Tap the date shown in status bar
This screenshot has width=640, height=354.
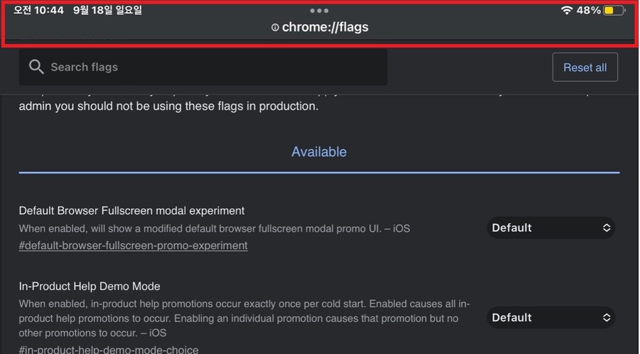pos(107,10)
